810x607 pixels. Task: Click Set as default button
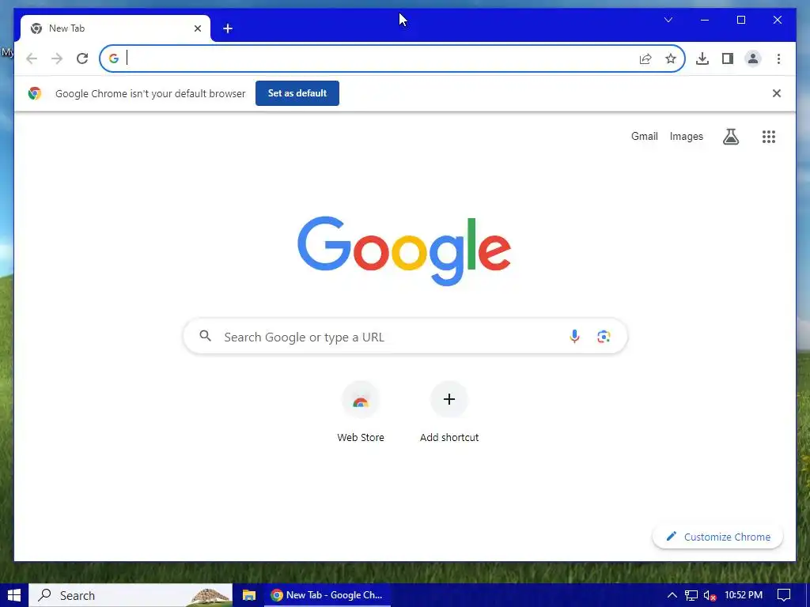(x=297, y=93)
